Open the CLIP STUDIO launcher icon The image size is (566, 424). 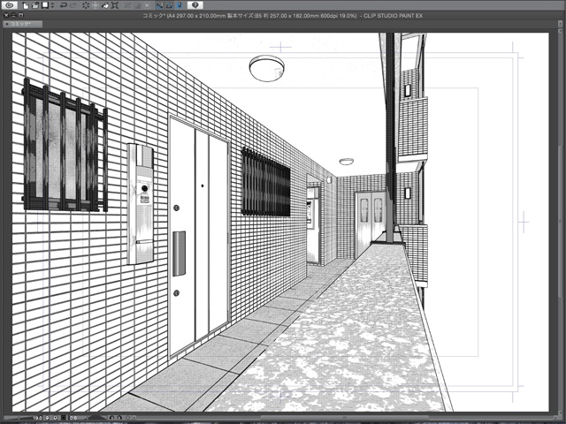click(x=10, y=5)
